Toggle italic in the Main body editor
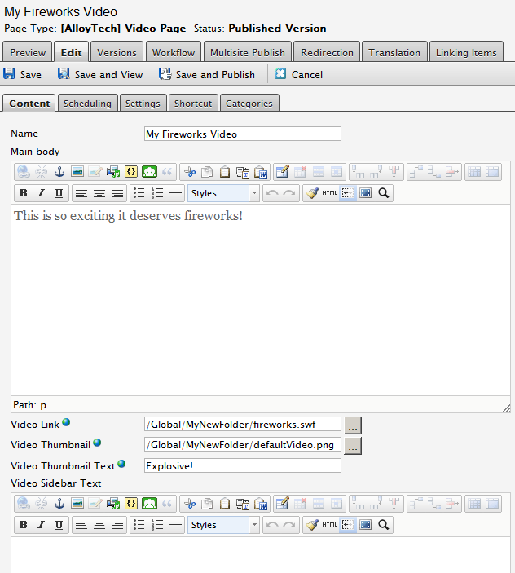Viewport: 515px width, 573px height. [41, 193]
